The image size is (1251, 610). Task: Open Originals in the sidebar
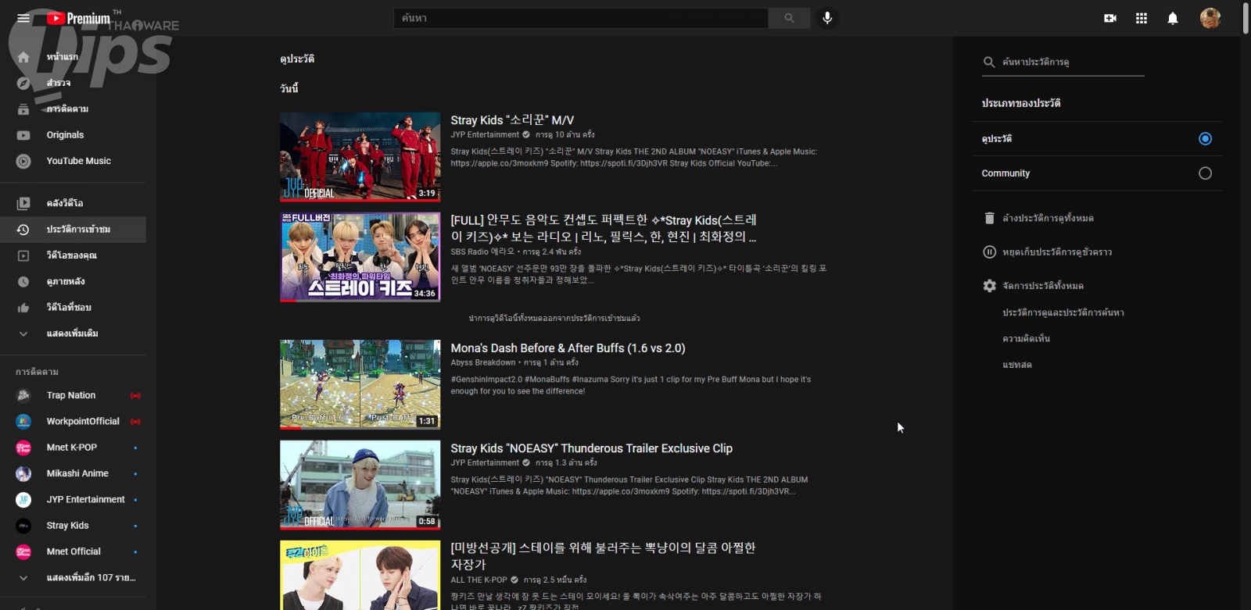(x=73, y=135)
